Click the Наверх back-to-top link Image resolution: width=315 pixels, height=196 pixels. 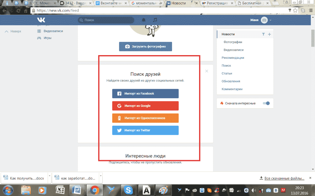(x=13, y=31)
